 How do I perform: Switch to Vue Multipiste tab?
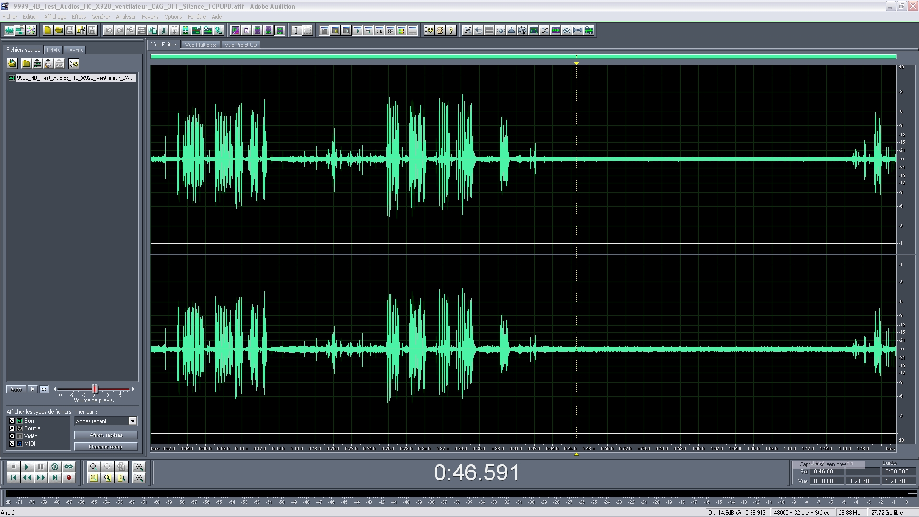pyautogui.click(x=201, y=45)
